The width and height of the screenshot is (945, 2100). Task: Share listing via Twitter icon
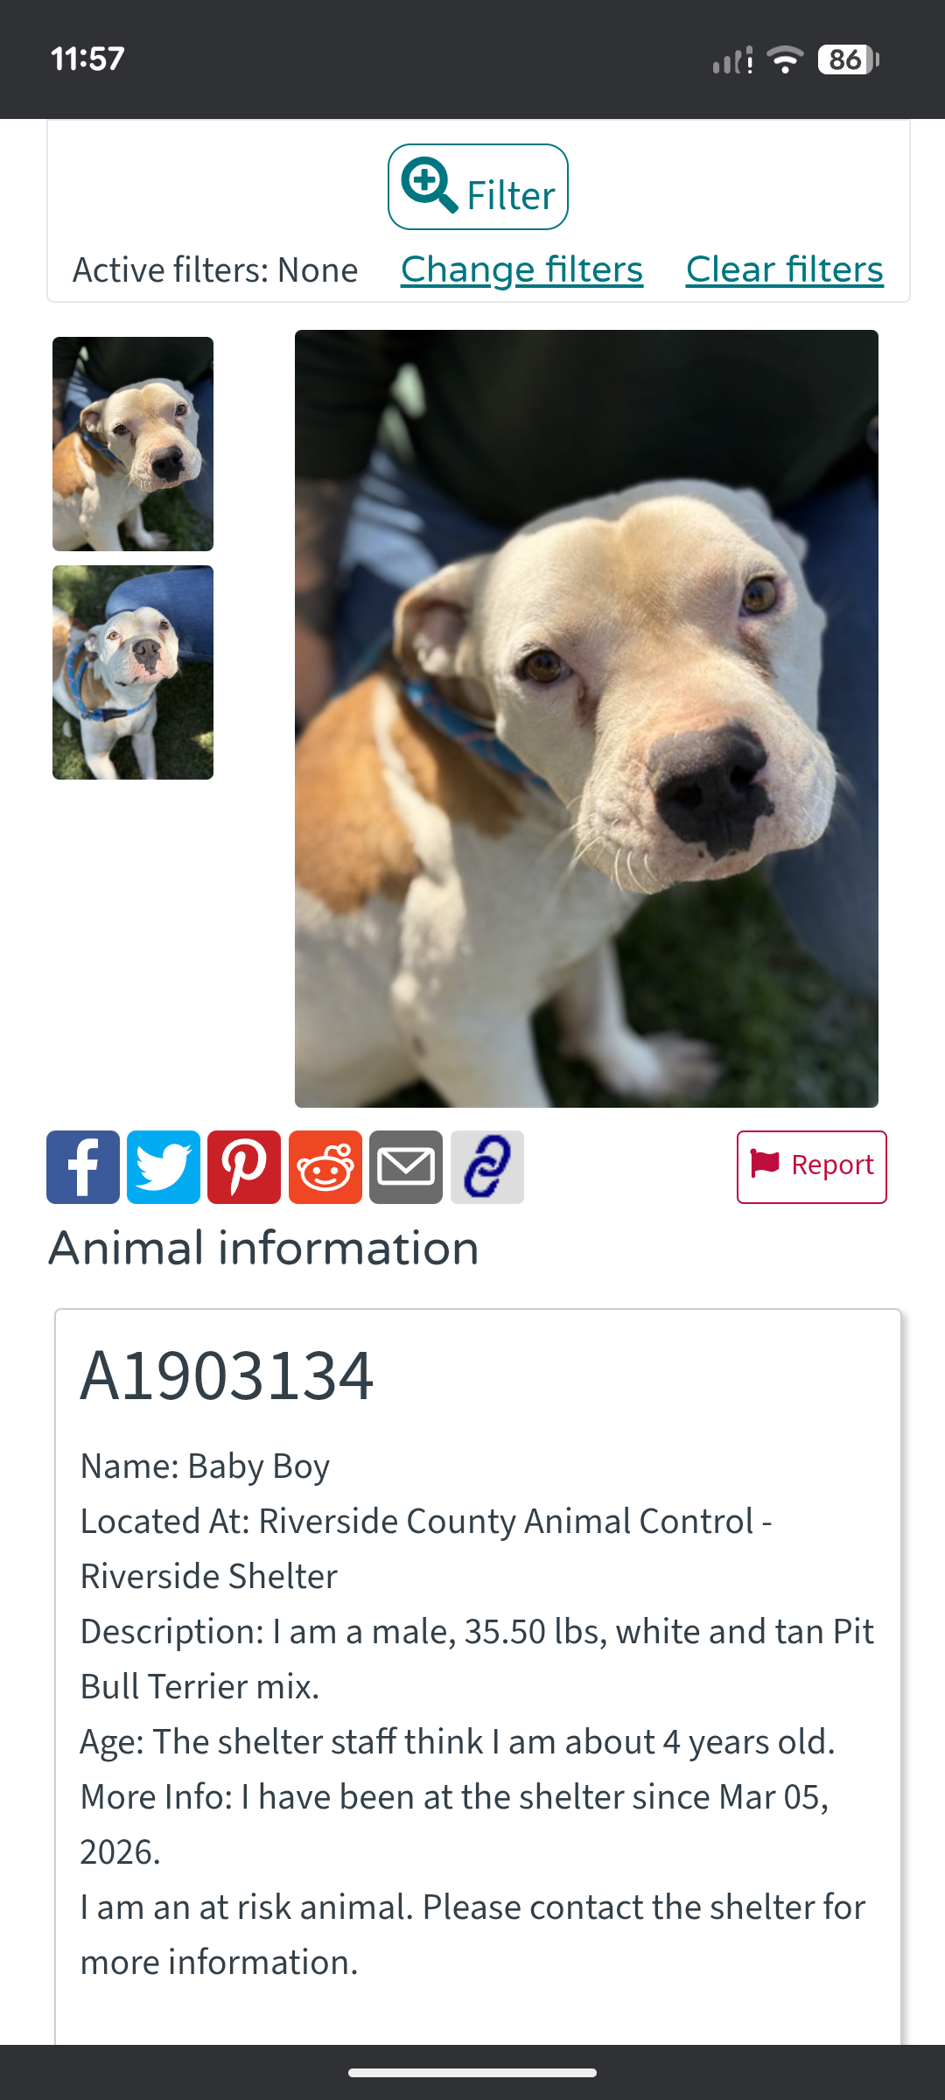pyautogui.click(x=164, y=1167)
